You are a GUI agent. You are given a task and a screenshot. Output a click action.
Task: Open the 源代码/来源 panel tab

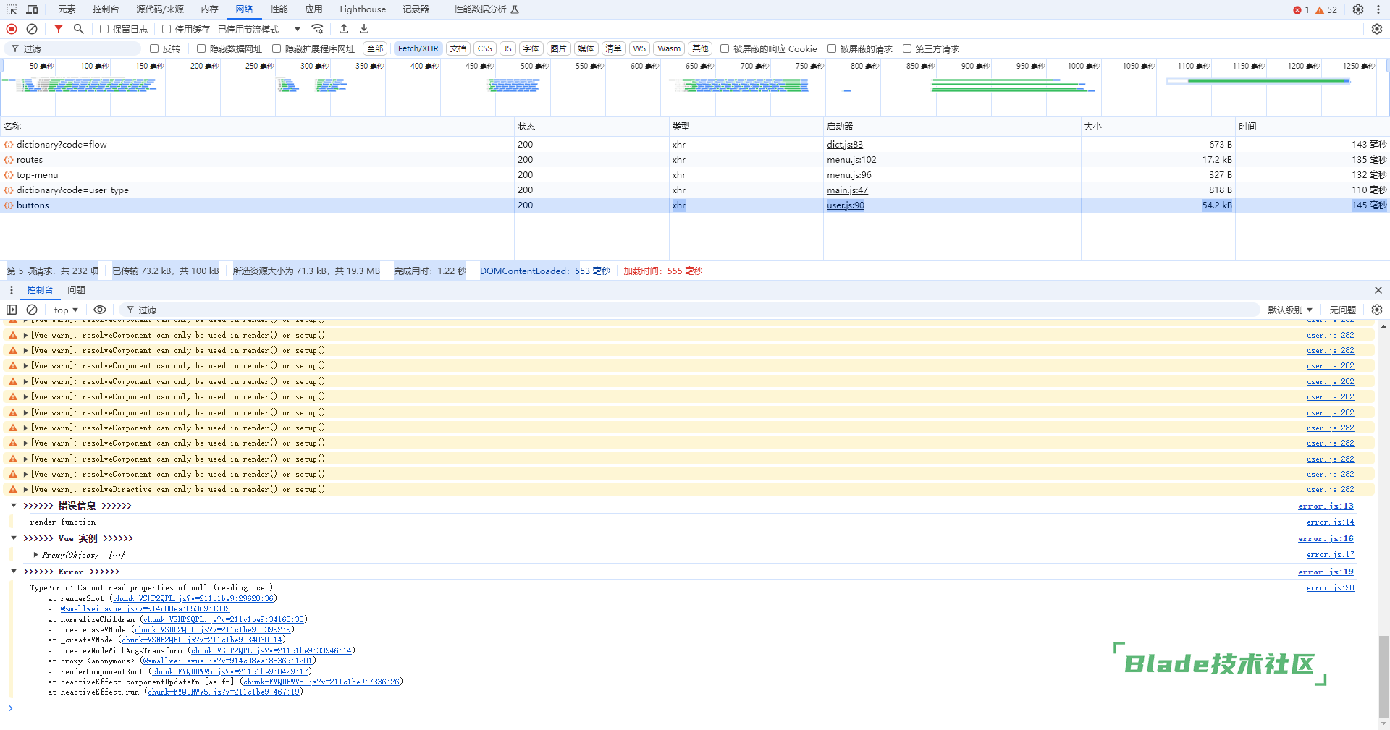(160, 9)
